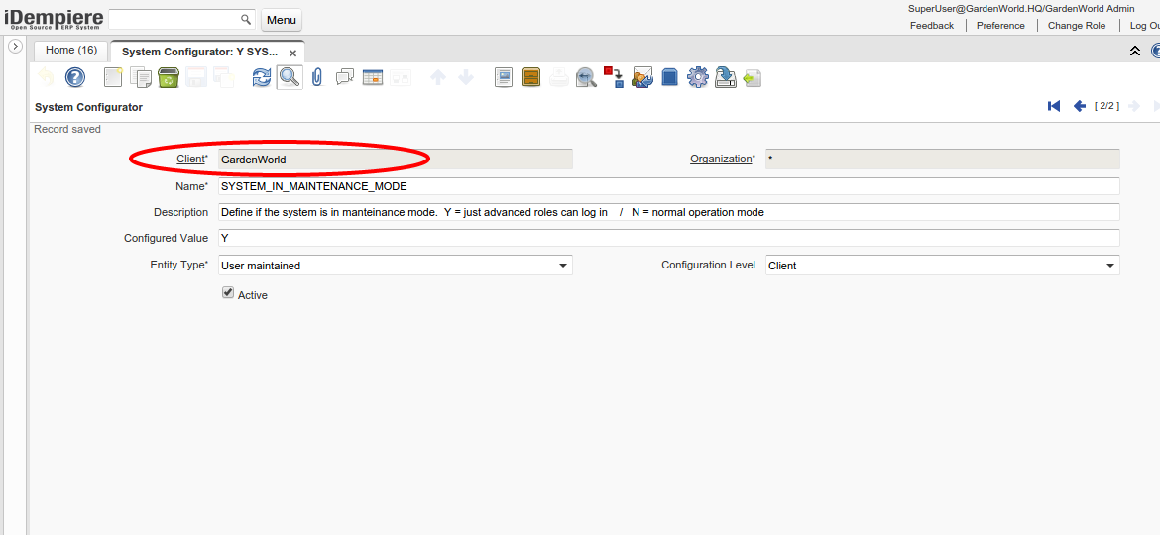Open the Chat speech bubbles icon

coord(345,77)
